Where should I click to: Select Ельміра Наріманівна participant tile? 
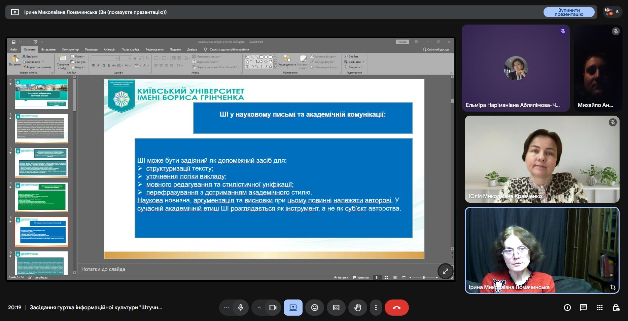515,68
